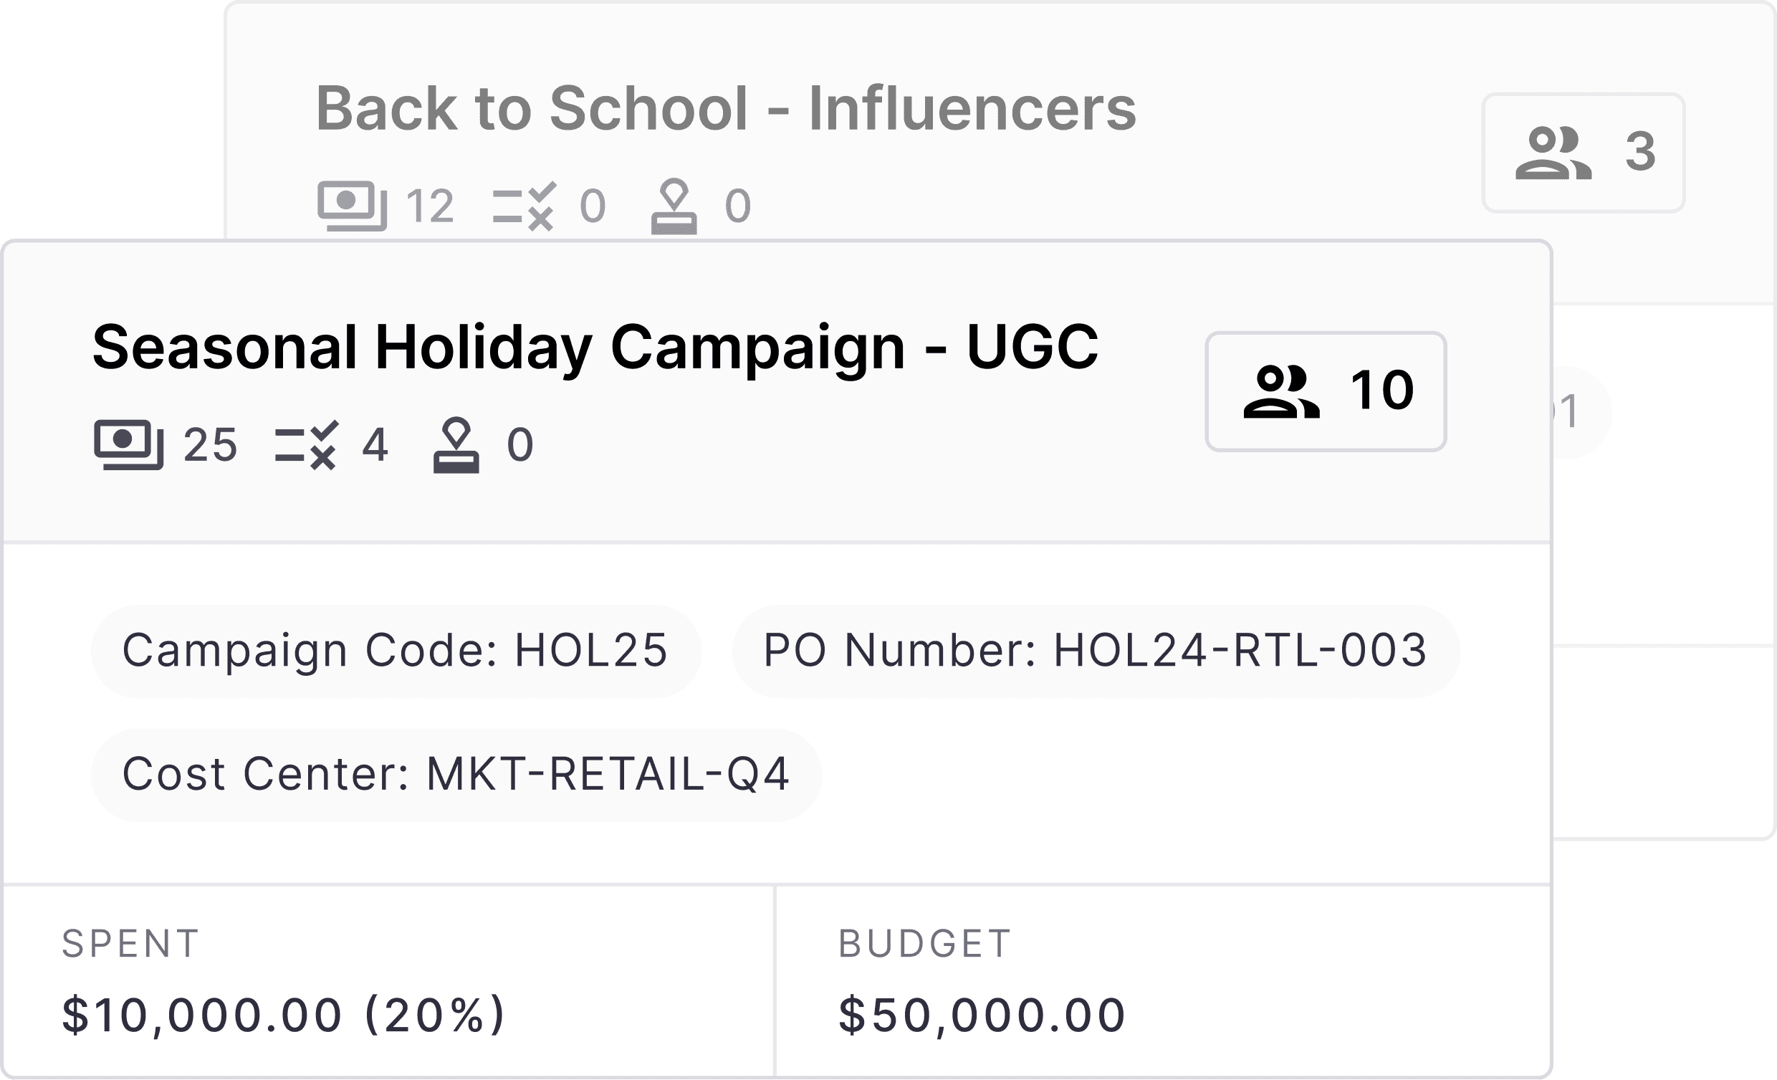Open Back to School - Influencers title
This screenshot has width=1777, height=1080.
click(726, 109)
